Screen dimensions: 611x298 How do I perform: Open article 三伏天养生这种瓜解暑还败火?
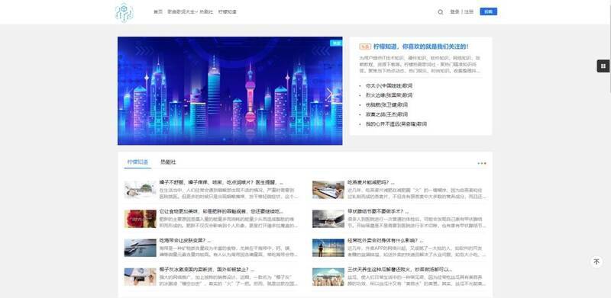point(399,270)
